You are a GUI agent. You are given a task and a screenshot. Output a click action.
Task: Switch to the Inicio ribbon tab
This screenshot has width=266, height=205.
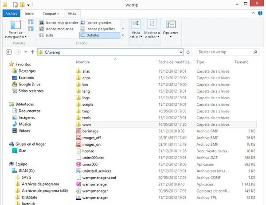coord(29,14)
